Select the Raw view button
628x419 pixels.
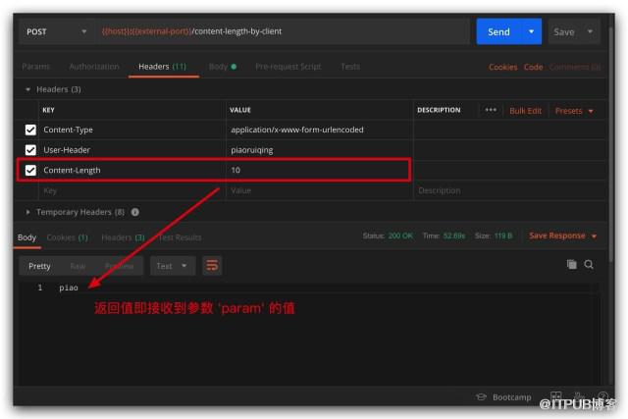[78, 266]
